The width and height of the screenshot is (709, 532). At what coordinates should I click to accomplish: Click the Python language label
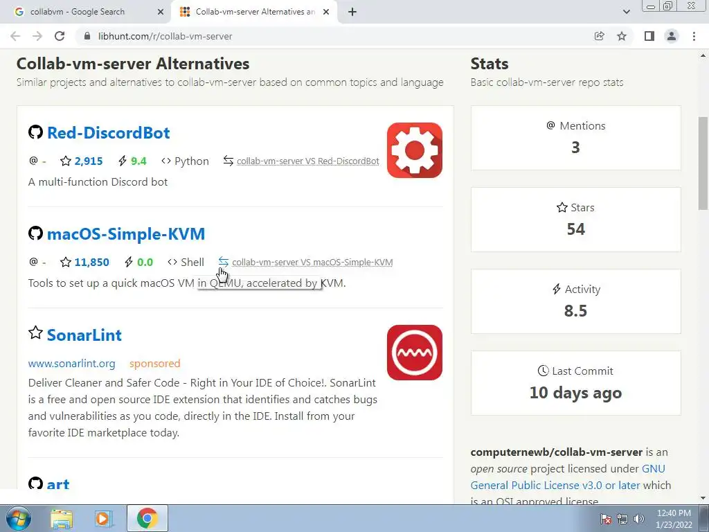(192, 161)
